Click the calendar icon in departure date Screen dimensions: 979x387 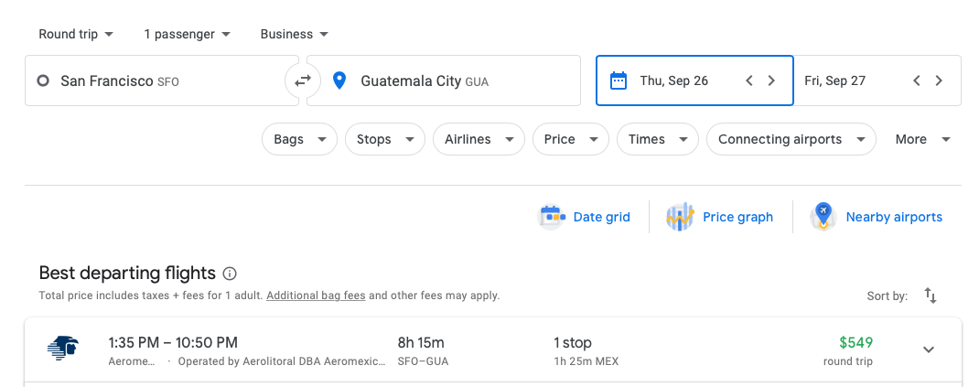(x=619, y=81)
